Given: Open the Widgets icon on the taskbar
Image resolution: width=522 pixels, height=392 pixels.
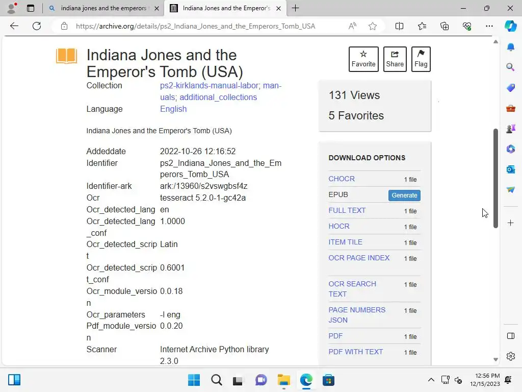Looking at the screenshot, I should pos(14,380).
